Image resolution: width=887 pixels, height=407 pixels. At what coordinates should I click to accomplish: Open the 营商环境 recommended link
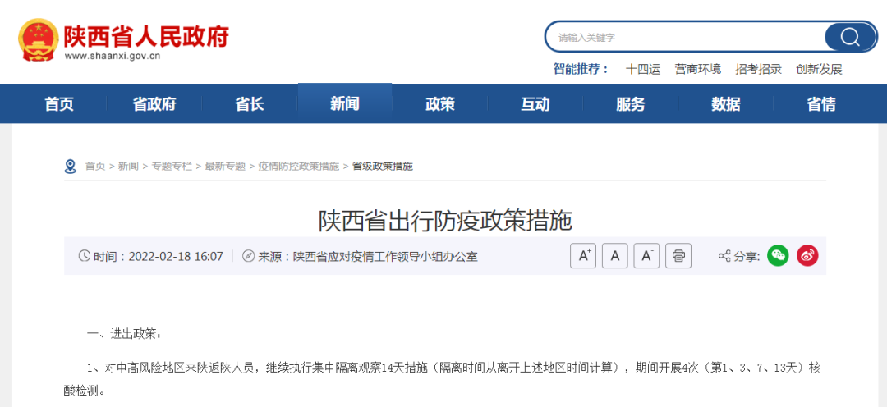[x=698, y=69]
